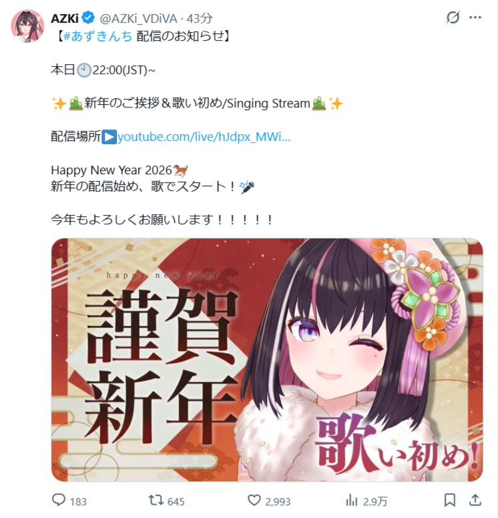The height and width of the screenshot is (518, 498).
Task: Click the 43分 timestamp
Action: (200, 19)
